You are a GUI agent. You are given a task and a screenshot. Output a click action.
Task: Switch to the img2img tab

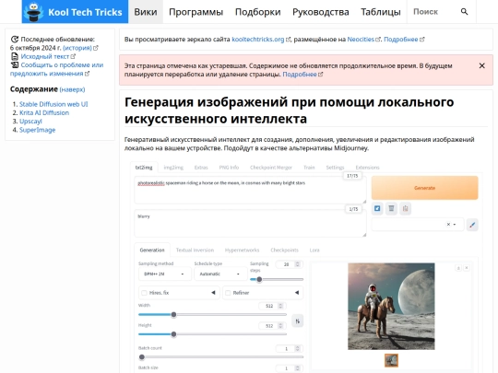pos(173,168)
